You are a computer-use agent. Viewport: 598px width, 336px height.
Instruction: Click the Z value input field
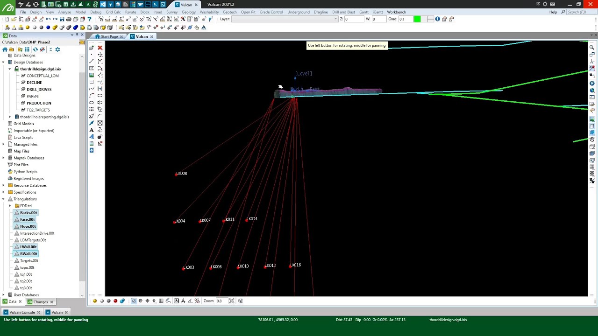[x=354, y=19]
